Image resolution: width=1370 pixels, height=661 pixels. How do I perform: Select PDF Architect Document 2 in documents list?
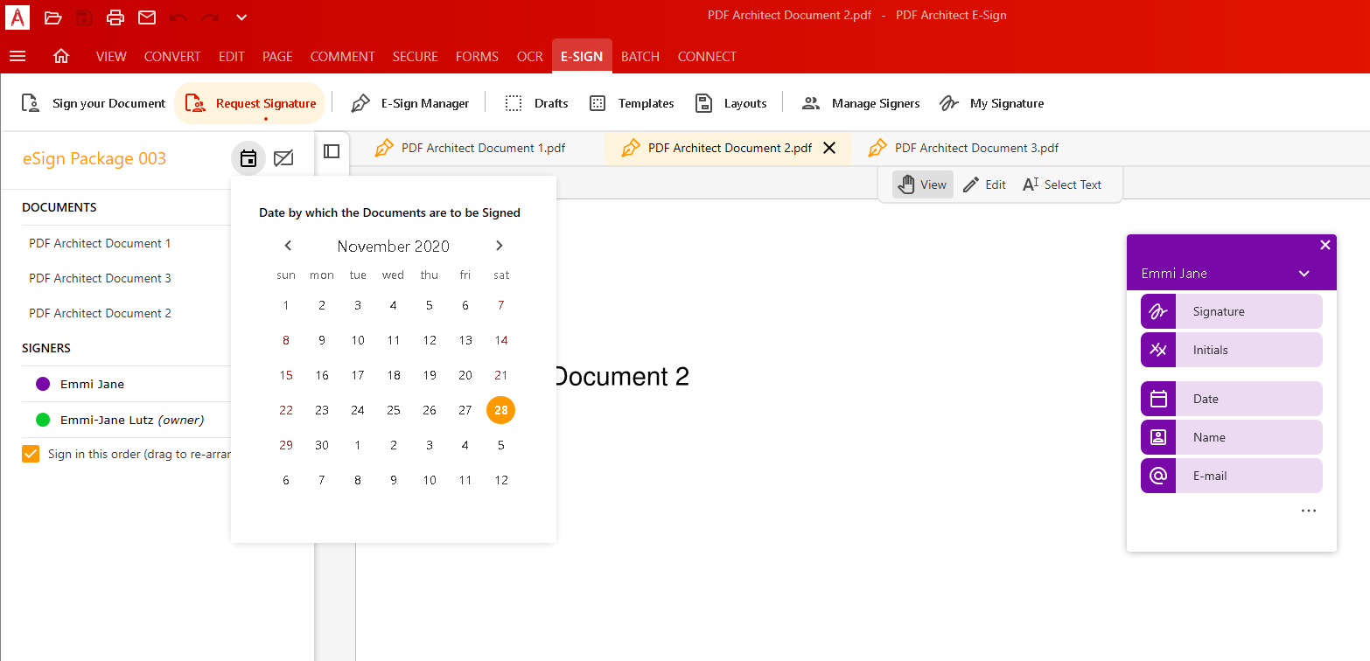pyautogui.click(x=100, y=313)
